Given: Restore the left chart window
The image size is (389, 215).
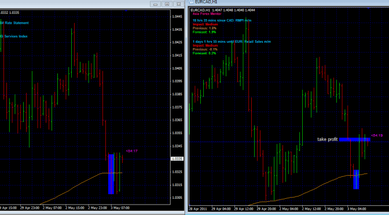Looking at the screenshot, I should (167, 4).
